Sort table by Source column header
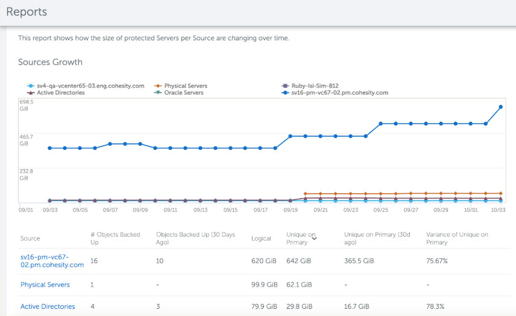The height and width of the screenshot is (316, 516). pyautogui.click(x=30, y=238)
